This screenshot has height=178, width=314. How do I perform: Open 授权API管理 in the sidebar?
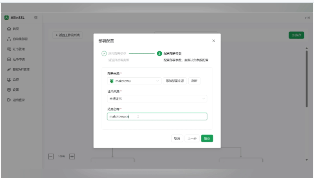(21, 69)
